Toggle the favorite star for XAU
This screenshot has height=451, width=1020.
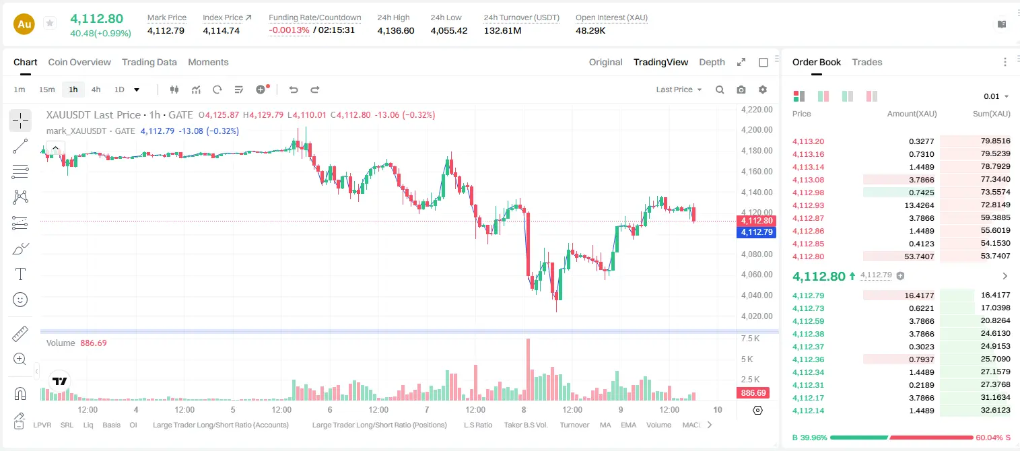click(x=50, y=24)
